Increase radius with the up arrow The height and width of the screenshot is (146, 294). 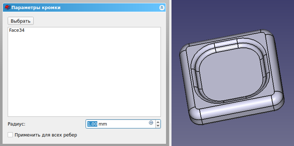pos(158,122)
